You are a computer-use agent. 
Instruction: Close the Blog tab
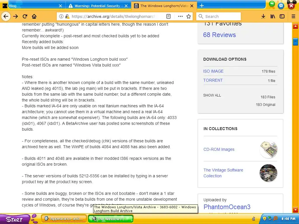[x=60, y=6]
